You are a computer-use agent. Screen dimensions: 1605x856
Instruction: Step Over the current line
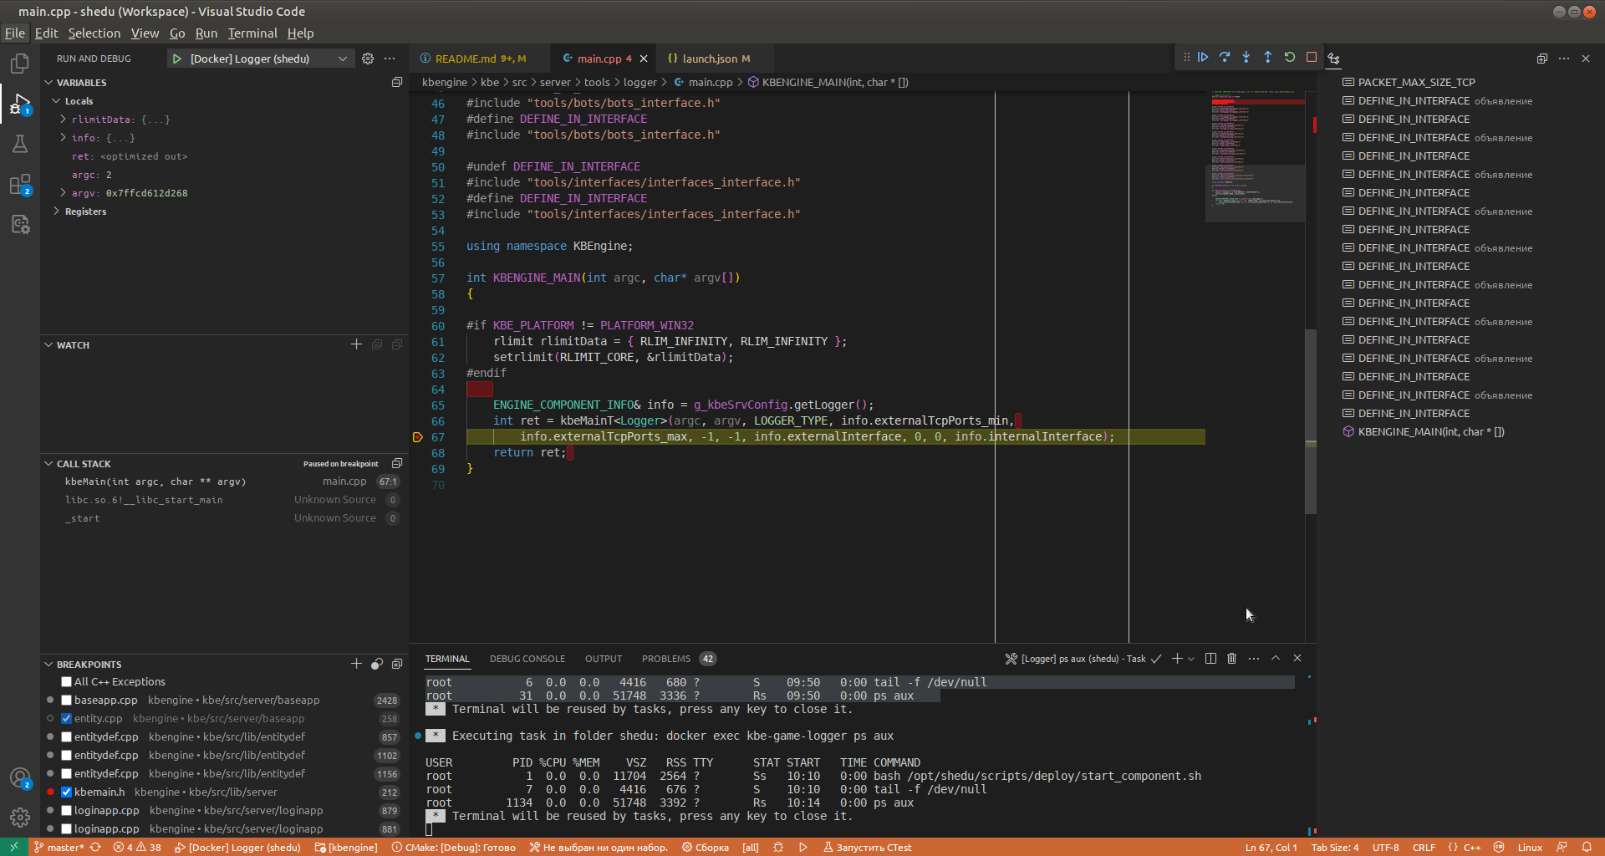(1225, 57)
